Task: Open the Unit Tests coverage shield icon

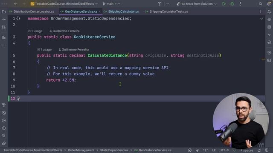Action: coord(269,53)
